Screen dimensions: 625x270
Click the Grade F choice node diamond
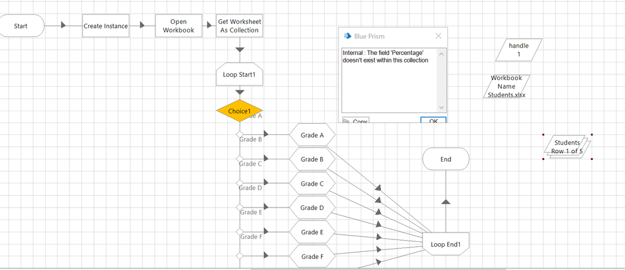coord(240,256)
